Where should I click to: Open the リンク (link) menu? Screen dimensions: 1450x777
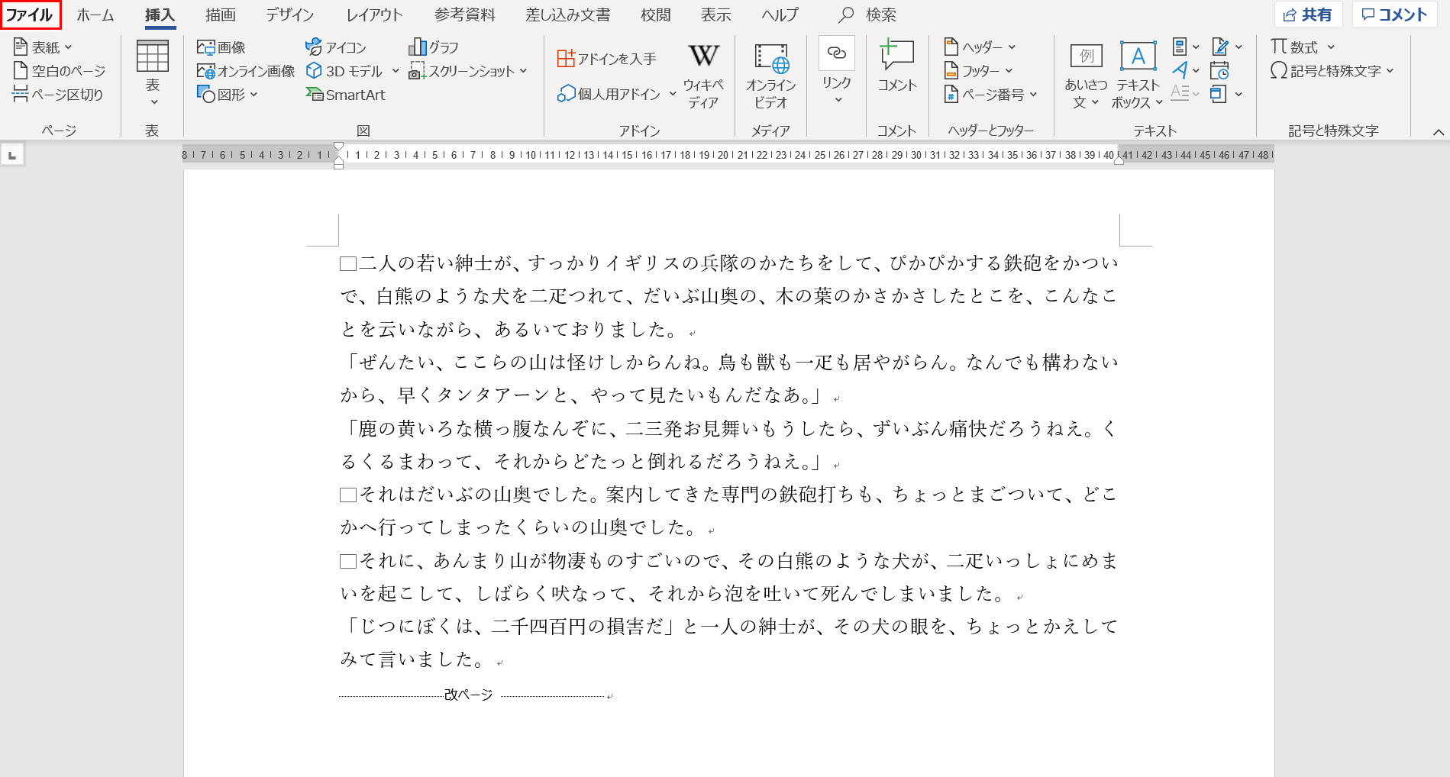[837, 71]
